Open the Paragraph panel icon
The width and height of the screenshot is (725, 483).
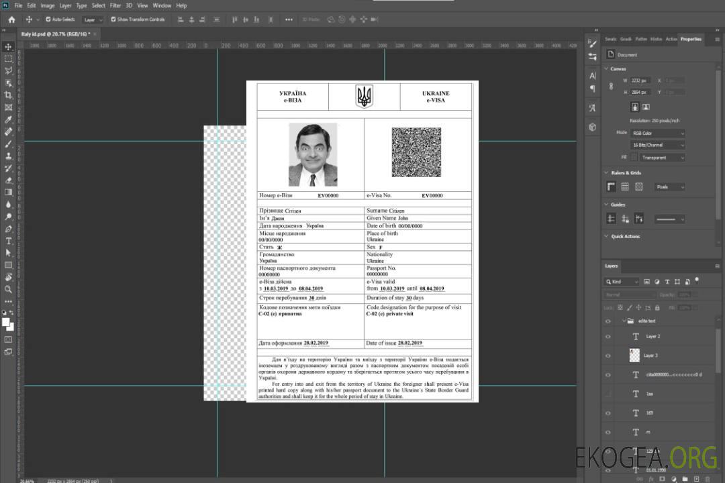point(593,89)
